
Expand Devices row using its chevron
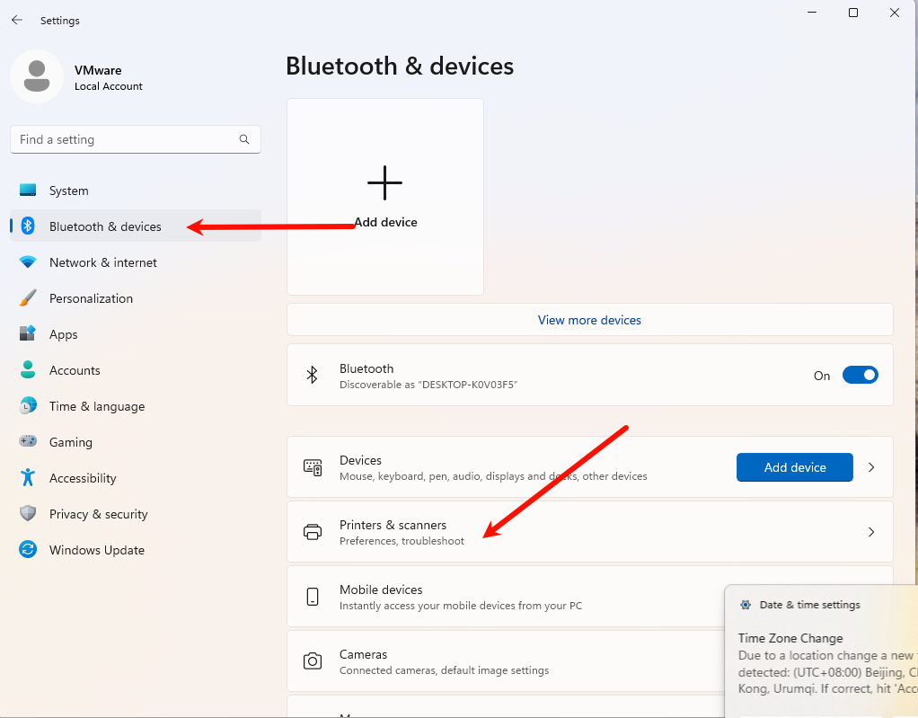click(x=870, y=467)
